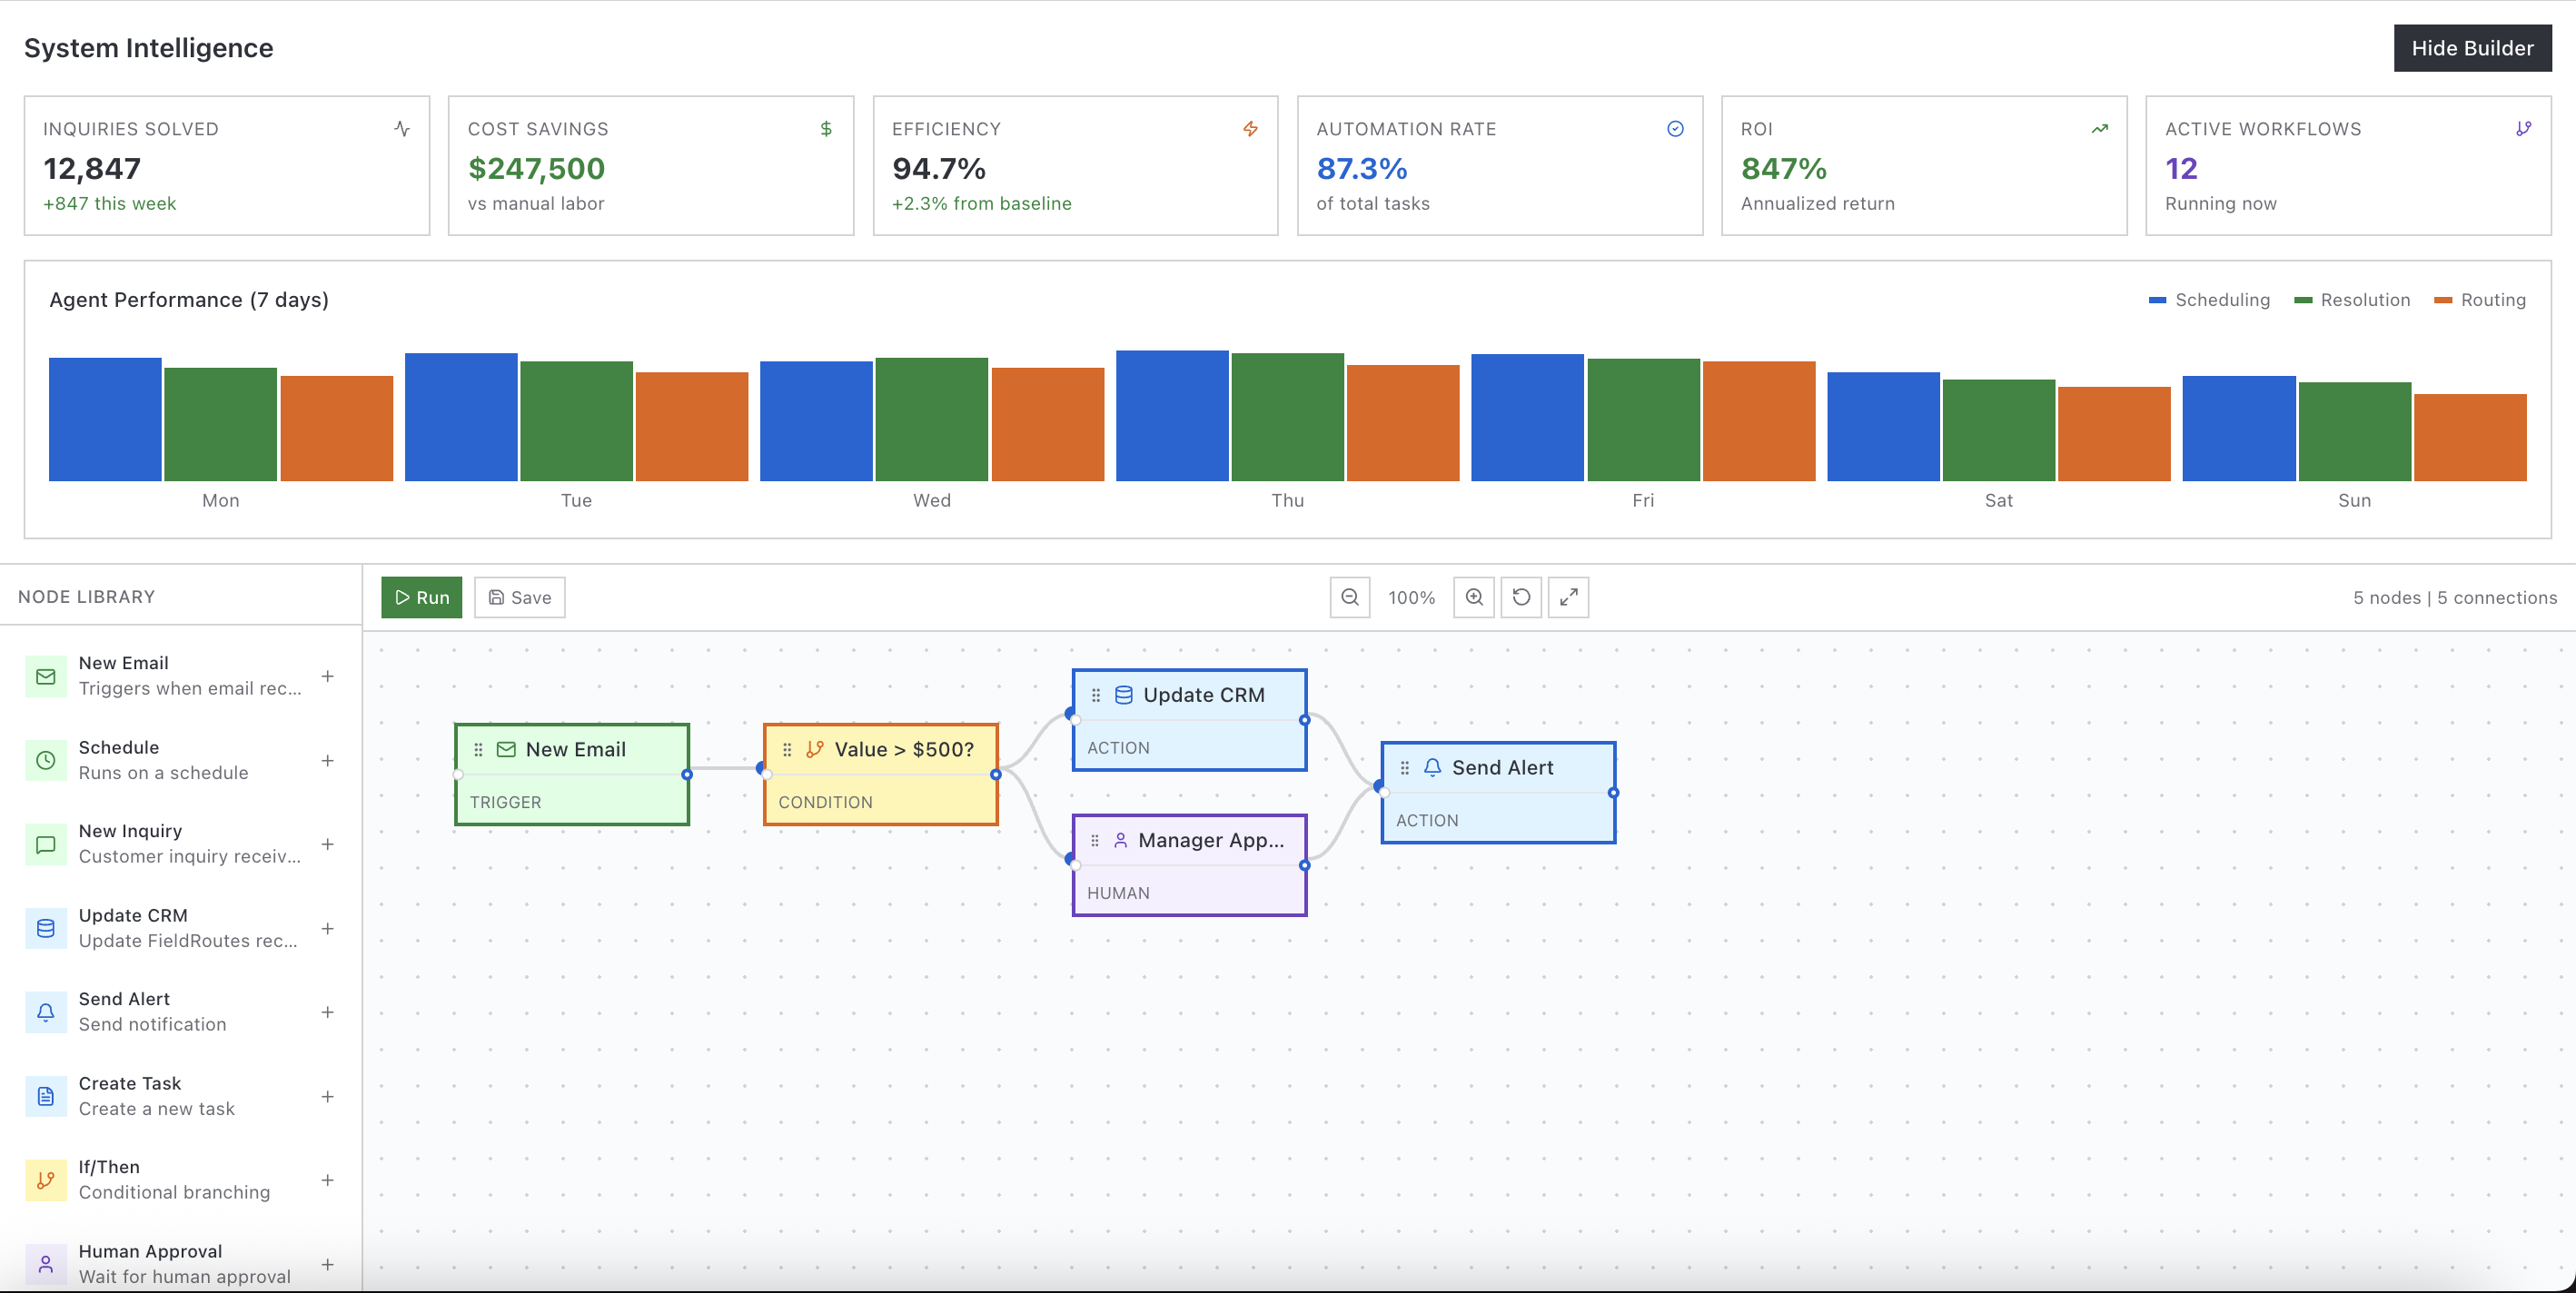The image size is (2576, 1293).
Task: Expand the canvas to fullscreen
Action: [x=1568, y=597]
